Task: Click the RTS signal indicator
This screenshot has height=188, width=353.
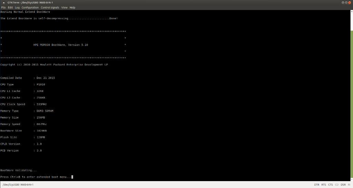Action: (324, 185)
